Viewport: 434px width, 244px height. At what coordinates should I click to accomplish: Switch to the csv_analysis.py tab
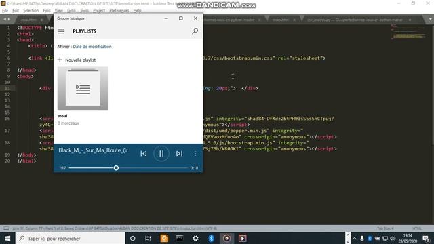click(x=355, y=20)
